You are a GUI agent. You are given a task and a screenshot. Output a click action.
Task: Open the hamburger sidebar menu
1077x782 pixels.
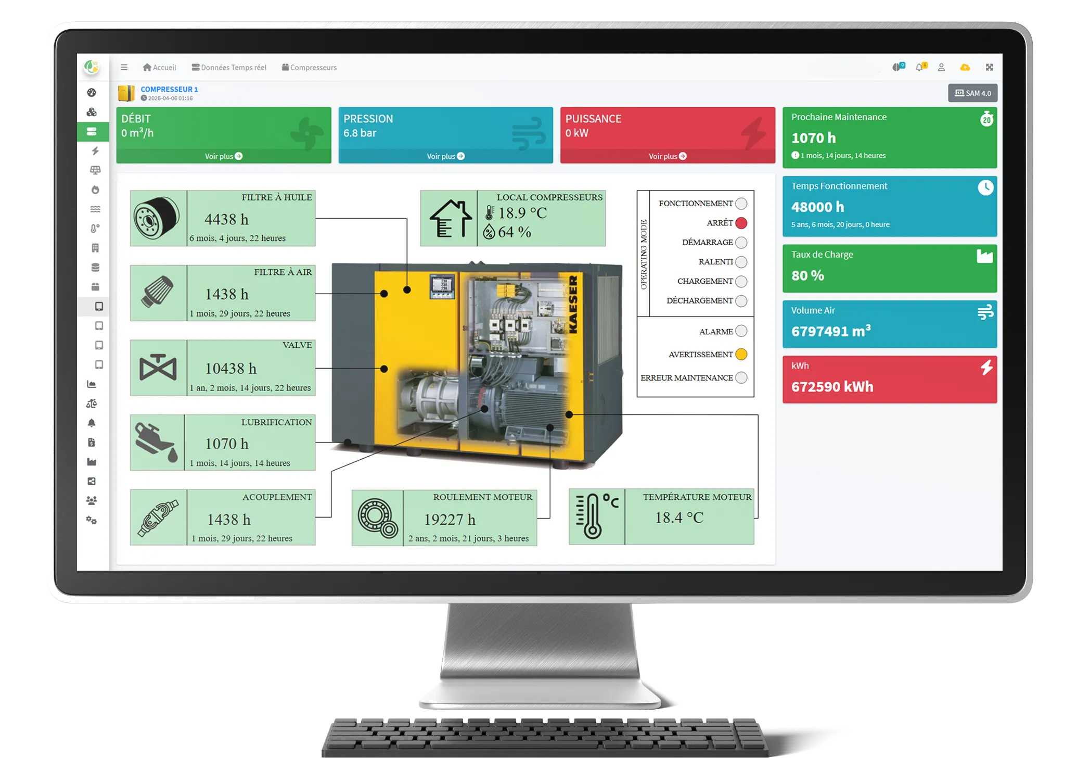pyautogui.click(x=124, y=67)
